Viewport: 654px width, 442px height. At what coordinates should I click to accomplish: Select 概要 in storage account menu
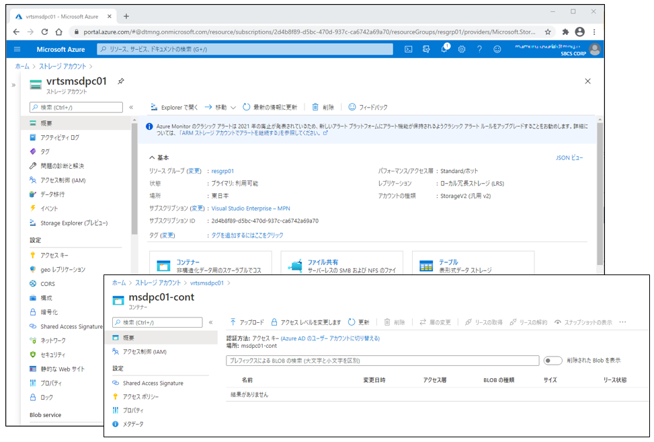click(x=76, y=123)
